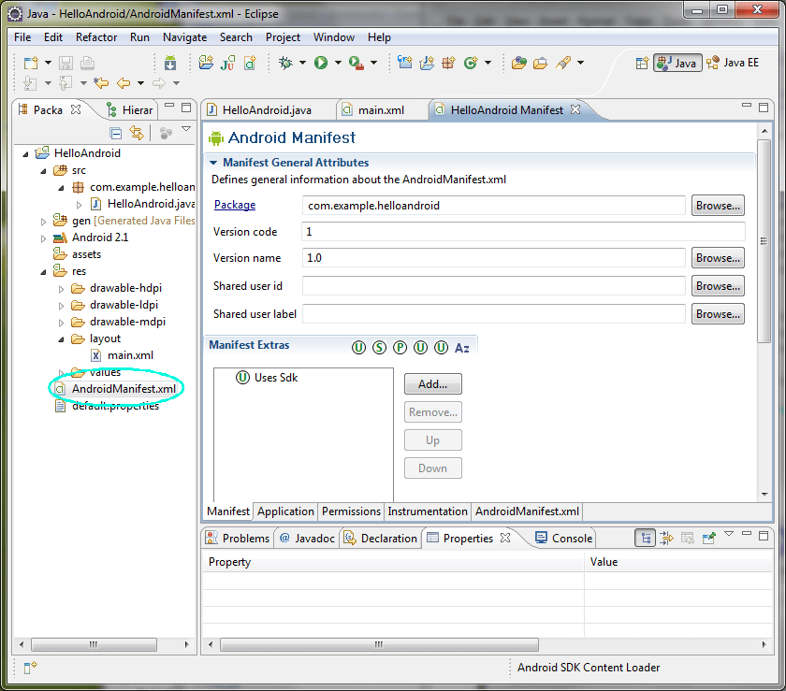786x691 pixels.
Task: Click the Back navigation arrow icon
Action: click(x=124, y=82)
